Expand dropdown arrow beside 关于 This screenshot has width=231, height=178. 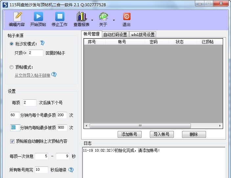coord(114,20)
